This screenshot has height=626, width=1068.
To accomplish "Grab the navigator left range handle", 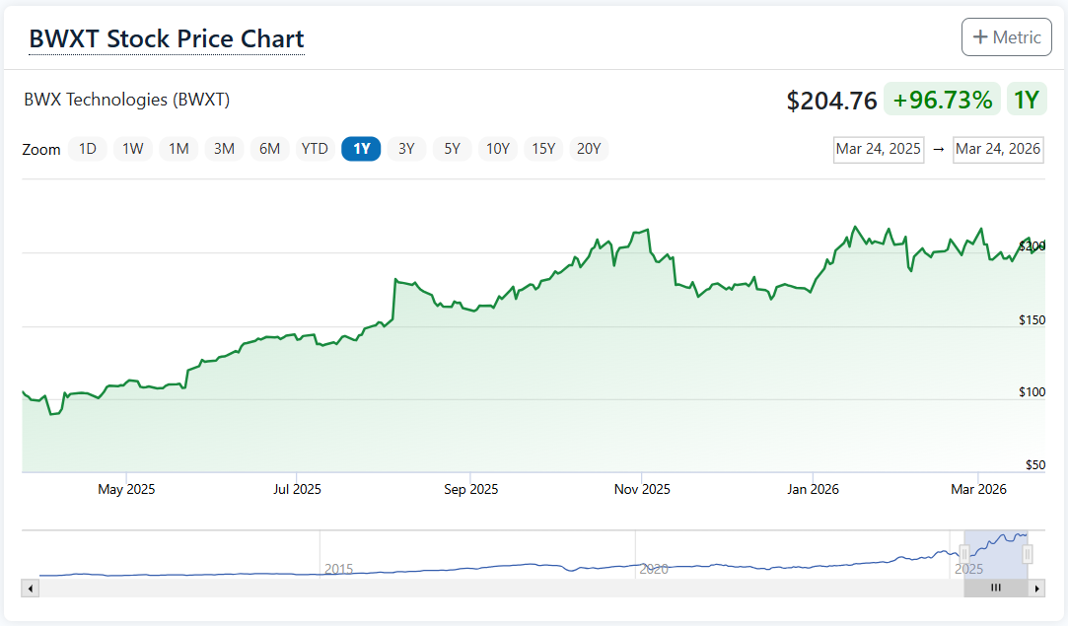I will click(964, 554).
